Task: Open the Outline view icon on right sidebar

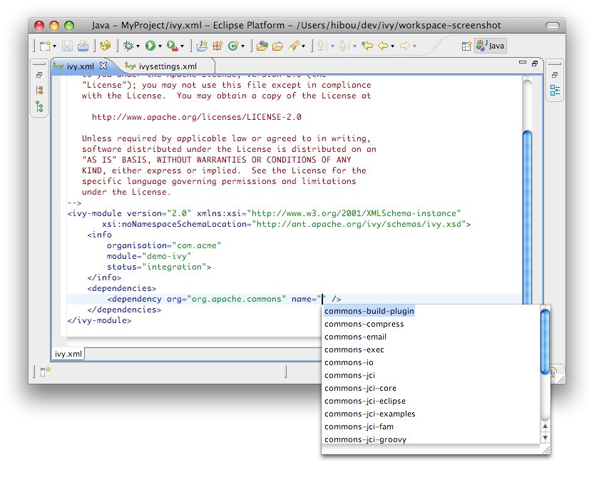Action: click(x=554, y=91)
